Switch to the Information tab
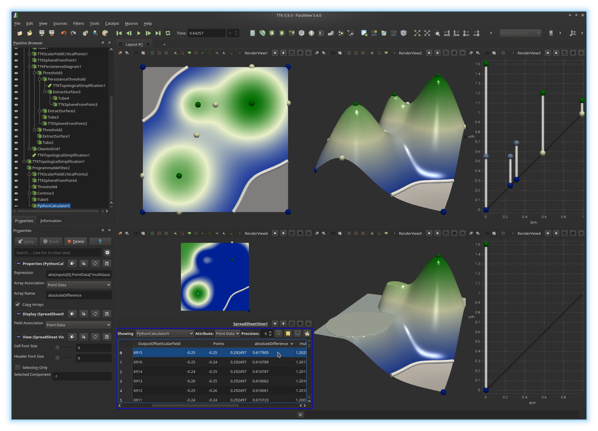This screenshot has width=598, height=431. point(51,221)
